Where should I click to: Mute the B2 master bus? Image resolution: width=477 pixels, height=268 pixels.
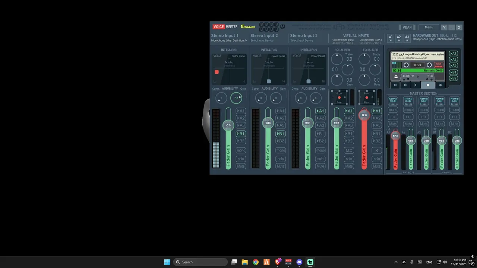pos(454,124)
